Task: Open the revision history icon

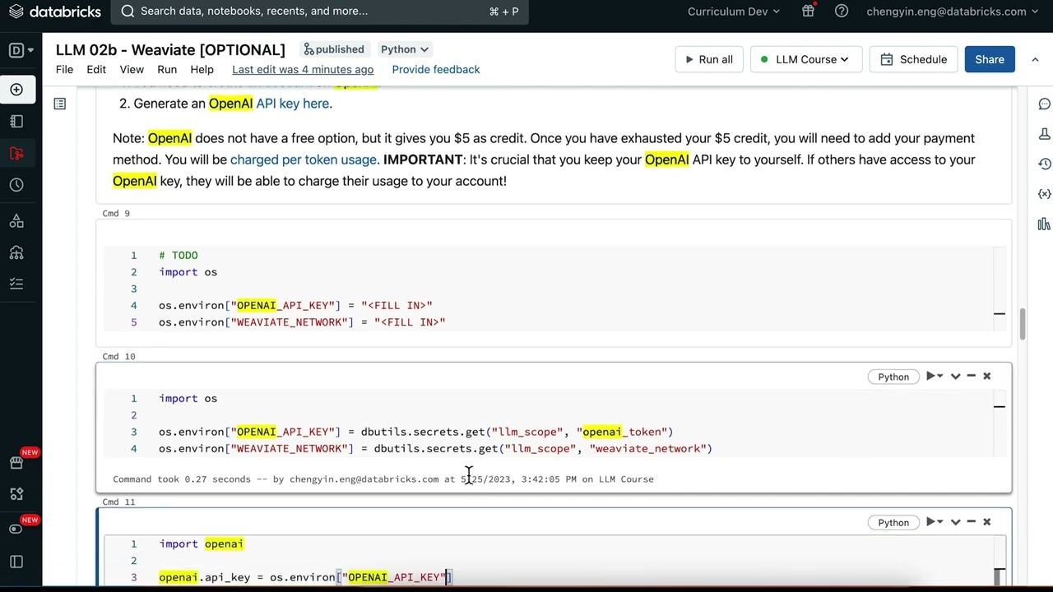Action: pos(1044,164)
